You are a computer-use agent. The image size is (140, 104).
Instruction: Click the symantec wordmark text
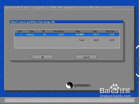point(83,85)
